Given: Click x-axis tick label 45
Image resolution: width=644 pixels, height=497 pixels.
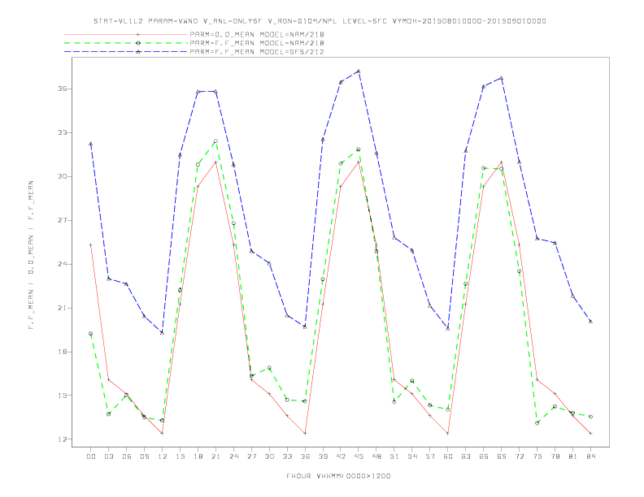Looking at the screenshot, I should (359, 456).
